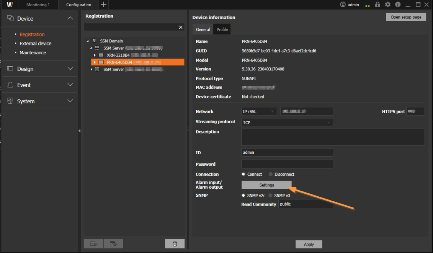Open the General device tab
This screenshot has height=253, width=433.
tap(203, 29)
